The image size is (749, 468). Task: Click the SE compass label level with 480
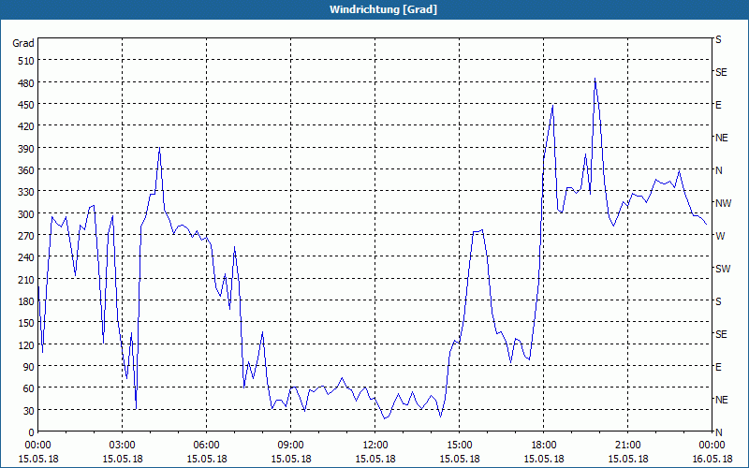pyautogui.click(x=721, y=72)
